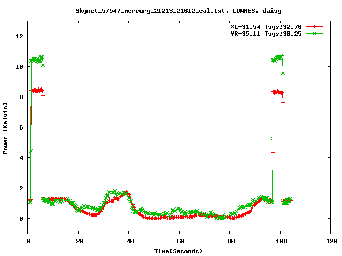Click y-axis tick label 4
The width and height of the screenshot is (342, 256).
[21, 158]
